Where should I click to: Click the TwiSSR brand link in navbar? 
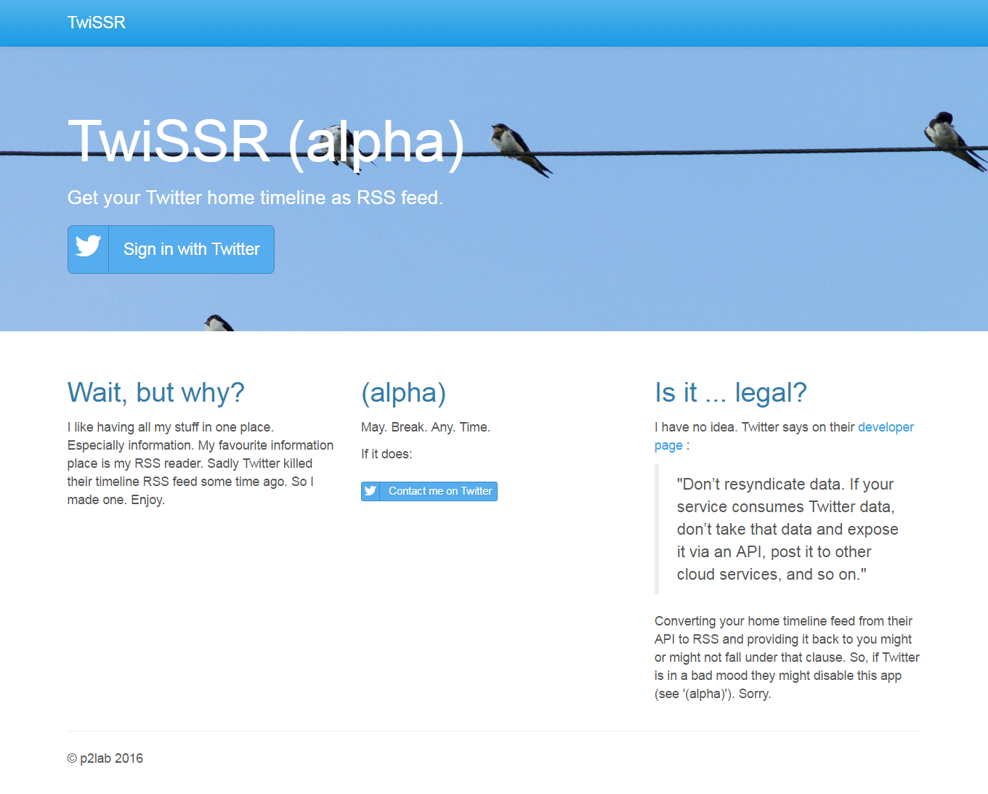tap(97, 23)
